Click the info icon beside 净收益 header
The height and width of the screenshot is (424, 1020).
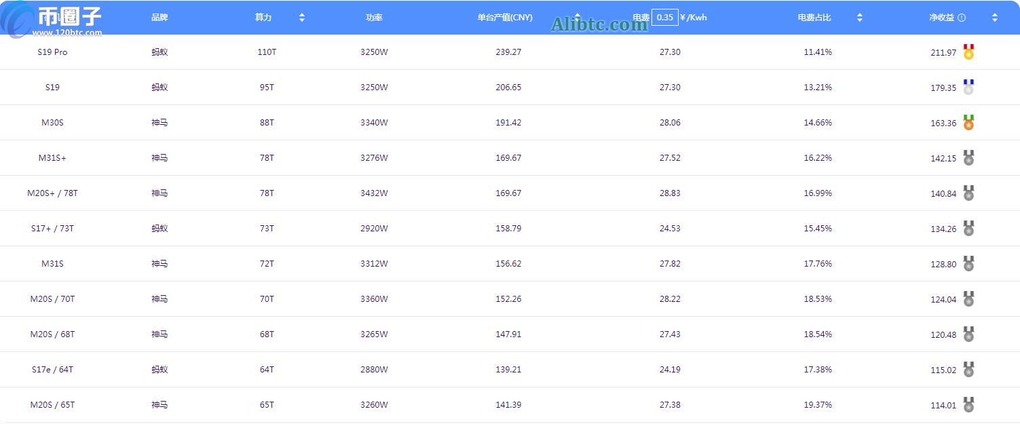pos(962,18)
